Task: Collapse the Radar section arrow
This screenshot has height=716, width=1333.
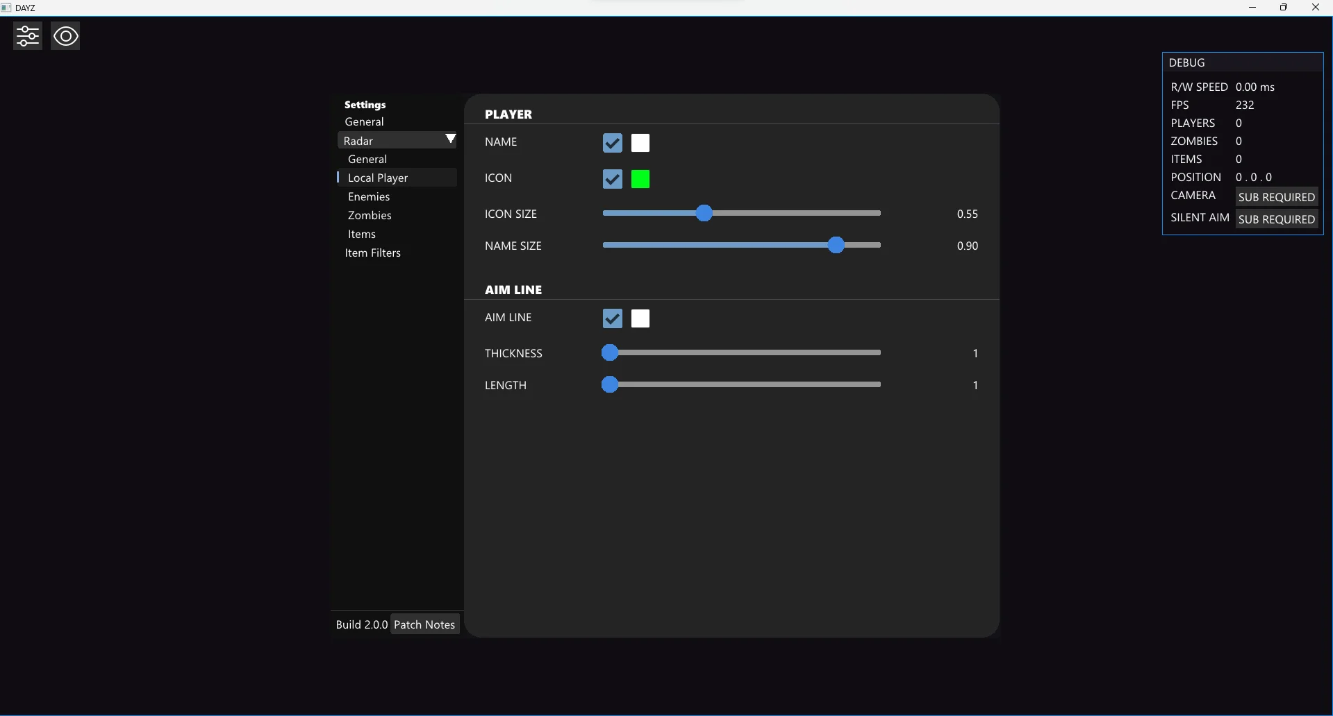Action: click(450, 139)
